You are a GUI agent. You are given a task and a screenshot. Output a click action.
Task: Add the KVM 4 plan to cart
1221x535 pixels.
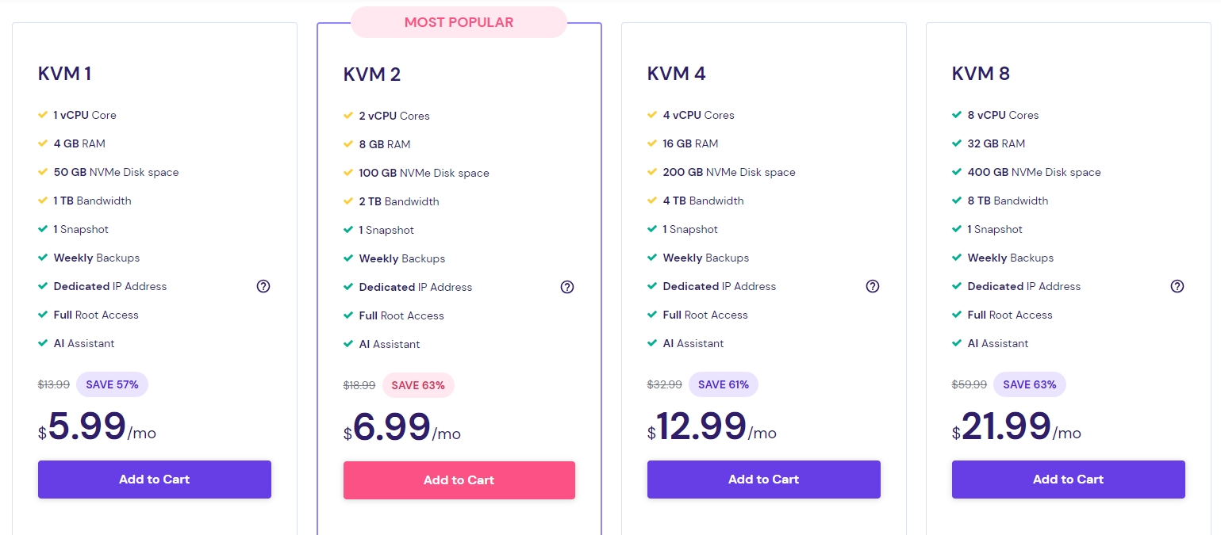tap(764, 480)
